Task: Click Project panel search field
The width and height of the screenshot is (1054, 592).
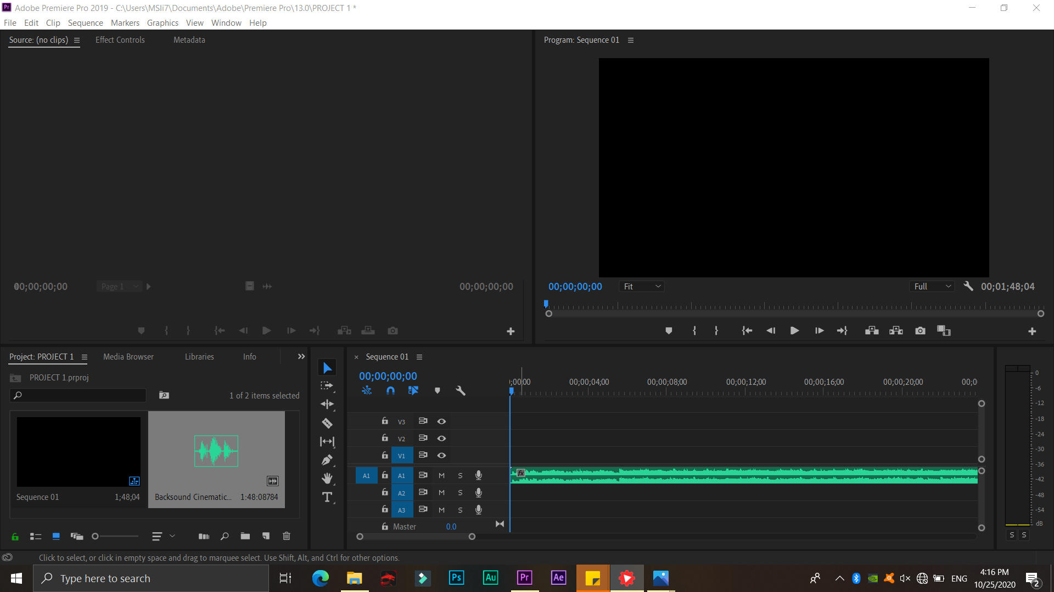Action: (78, 395)
